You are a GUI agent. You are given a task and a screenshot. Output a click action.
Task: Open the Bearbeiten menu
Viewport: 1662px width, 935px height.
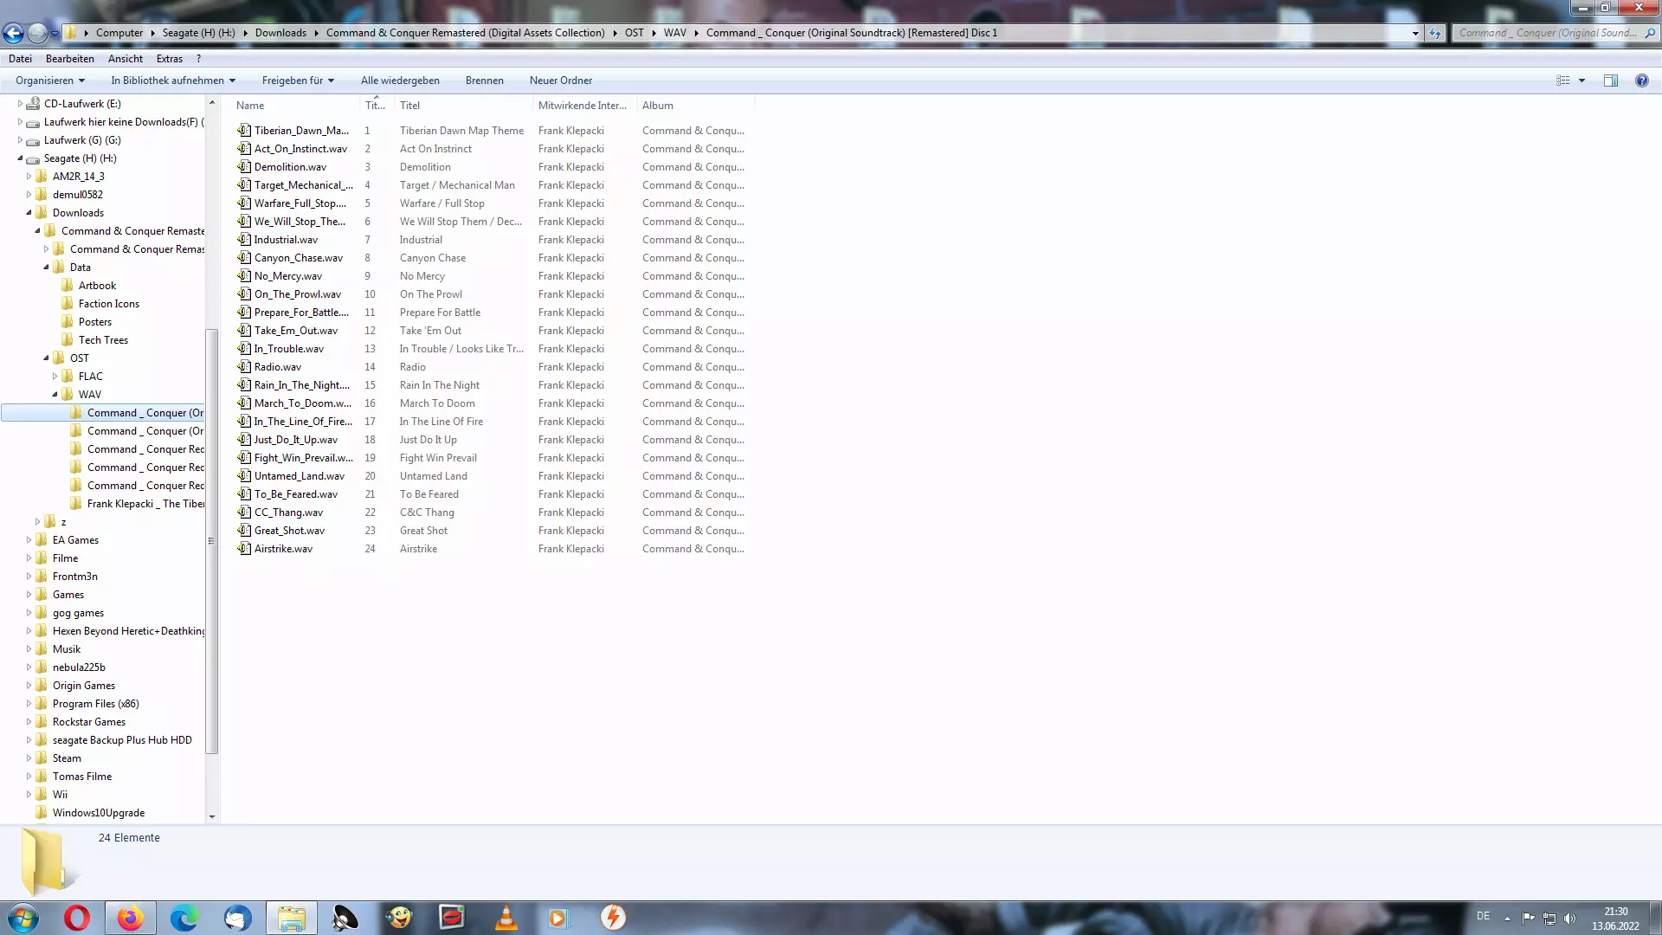click(x=70, y=59)
